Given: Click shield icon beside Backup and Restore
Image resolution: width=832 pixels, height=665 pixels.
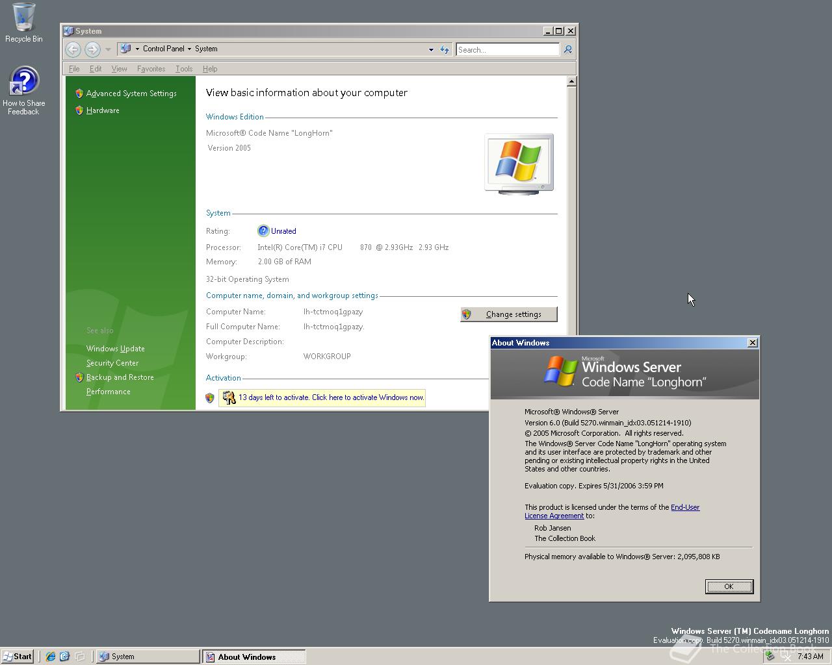Looking at the screenshot, I should [x=79, y=377].
